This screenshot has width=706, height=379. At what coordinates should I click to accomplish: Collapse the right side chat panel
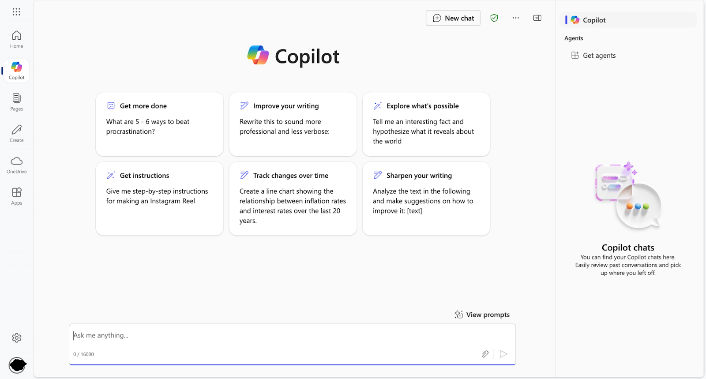tap(537, 18)
